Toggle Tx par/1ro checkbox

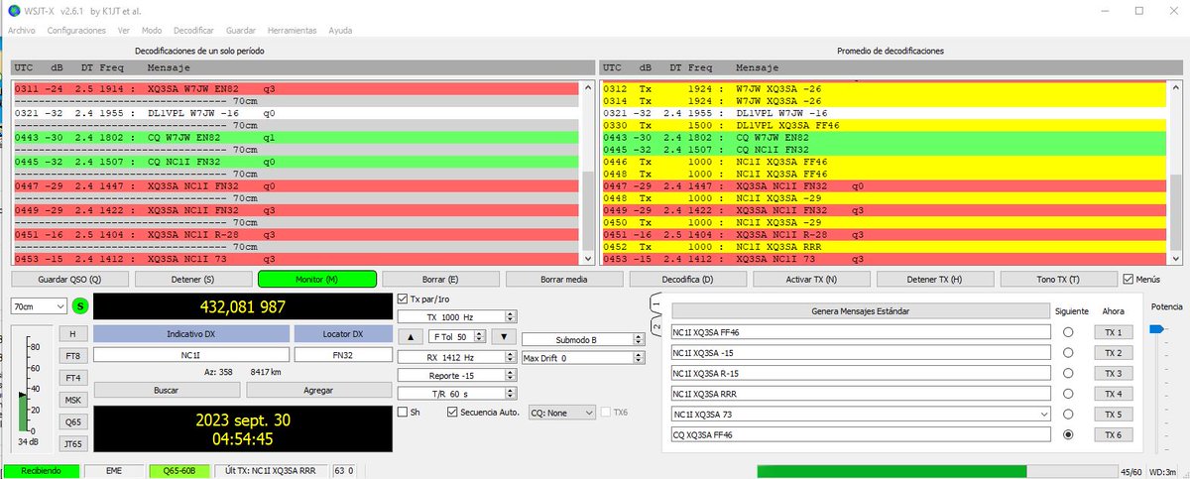point(402,299)
